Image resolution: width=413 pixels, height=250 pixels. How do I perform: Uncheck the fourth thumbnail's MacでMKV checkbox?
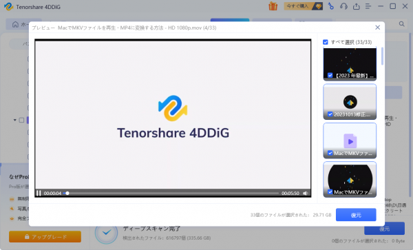(330, 191)
